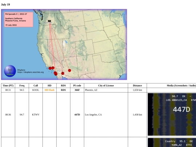Select the call sign 'KTWV'
This screenshot has height=147, width=196.
[36, 115]
